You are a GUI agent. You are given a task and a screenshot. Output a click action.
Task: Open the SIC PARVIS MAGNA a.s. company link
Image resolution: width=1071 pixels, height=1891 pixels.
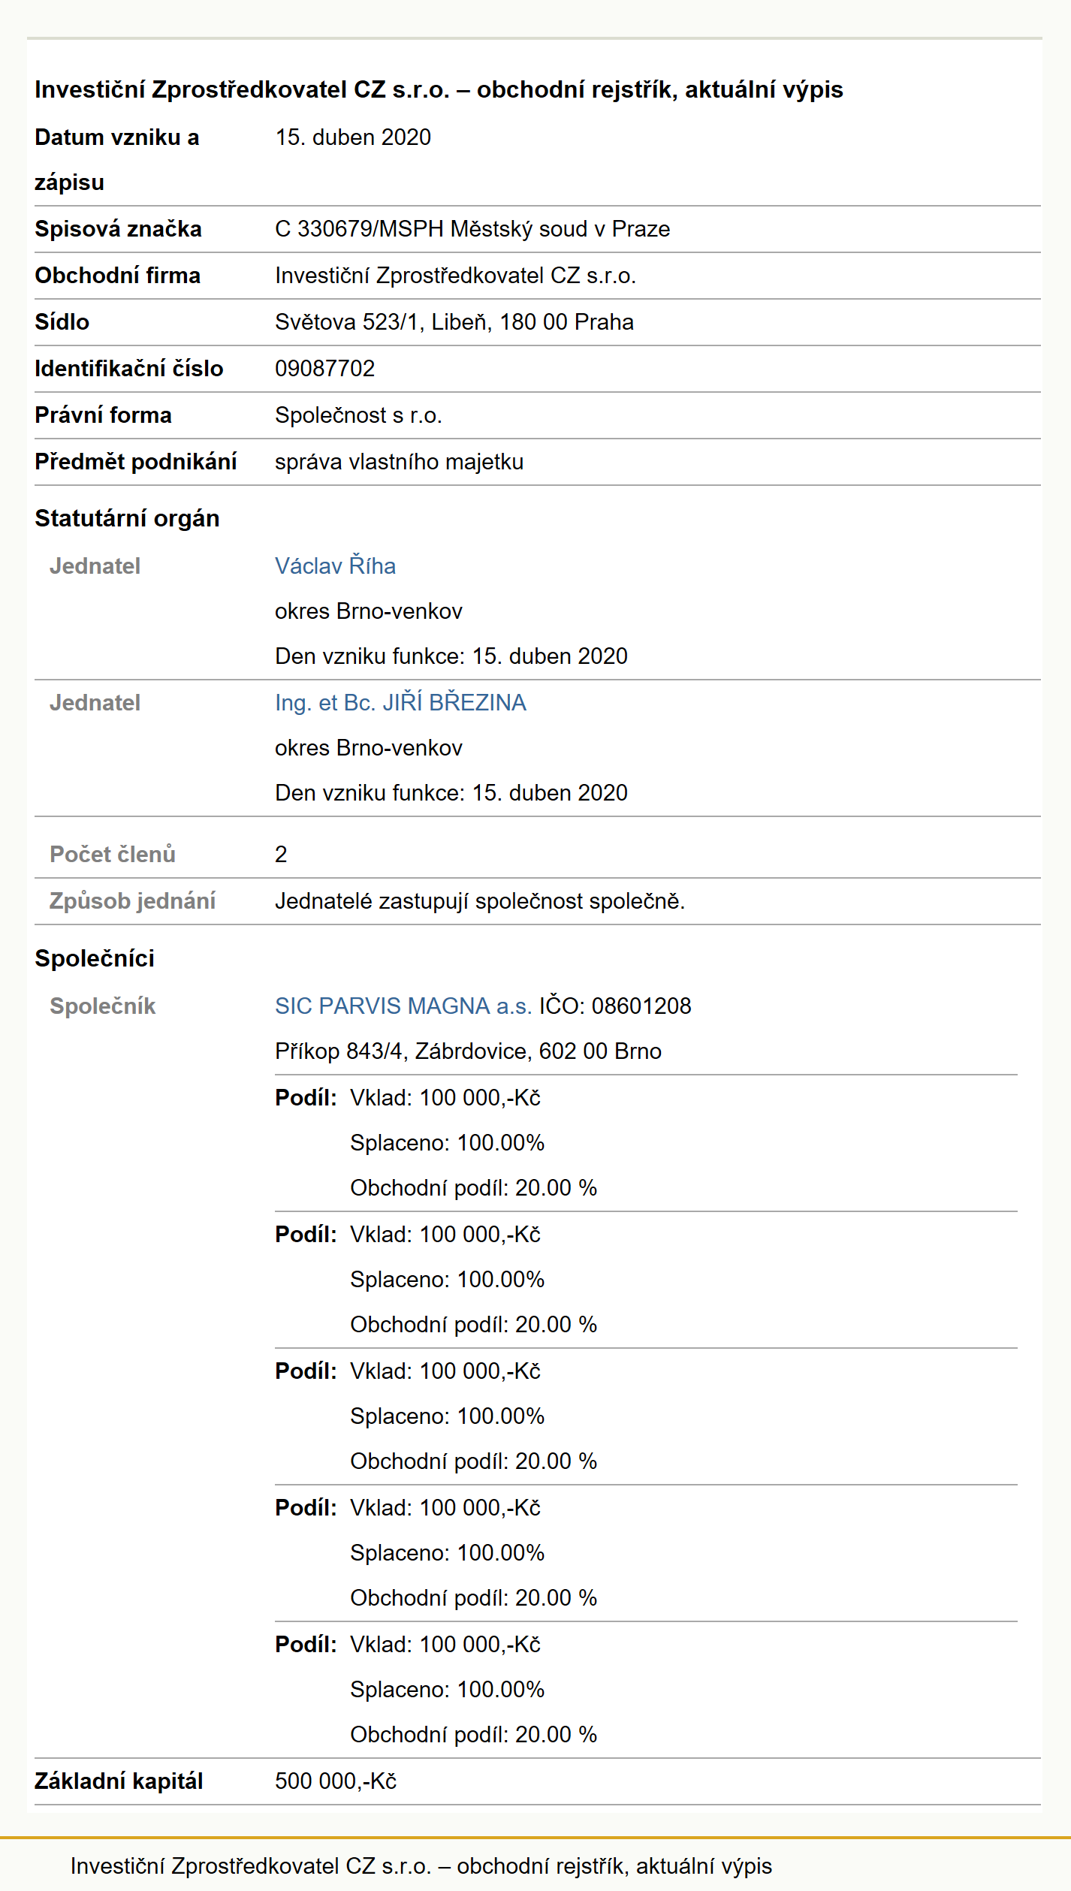click(x=403, y=1006)
